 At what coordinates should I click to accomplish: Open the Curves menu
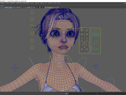coord(32,3)
